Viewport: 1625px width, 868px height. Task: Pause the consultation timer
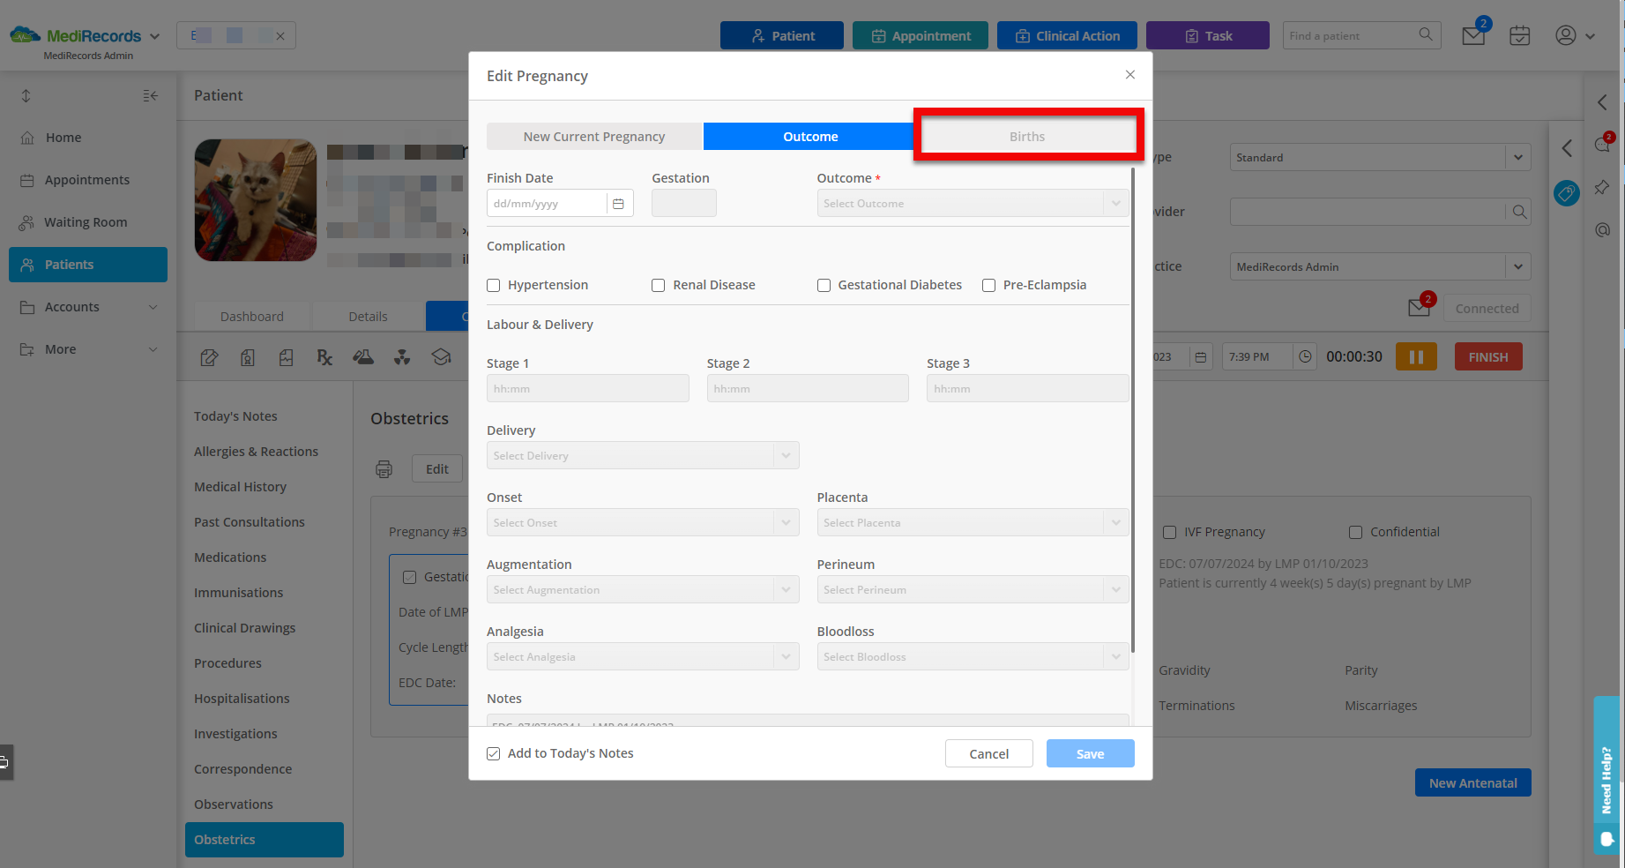coord(1416,356)
